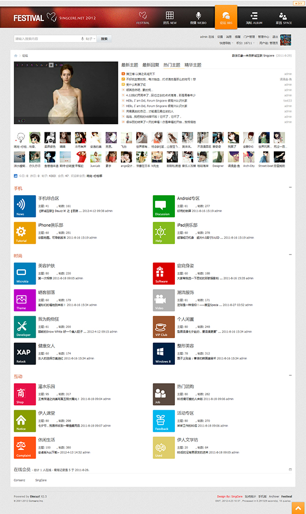The height and width of the screenshot is (514, 306).
Task: Click the home breadcrumb icon
Action: 15,56
